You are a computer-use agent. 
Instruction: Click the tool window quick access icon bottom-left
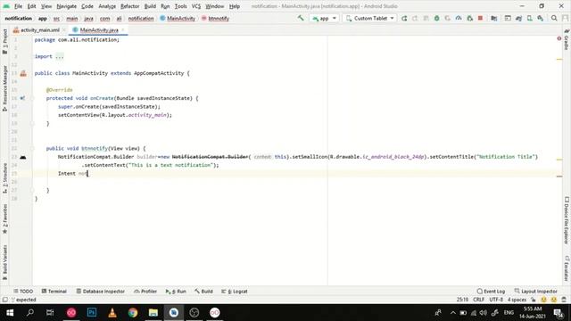pos(4,300)
